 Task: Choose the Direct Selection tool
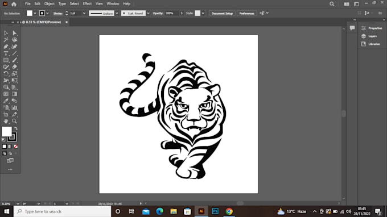14,33
